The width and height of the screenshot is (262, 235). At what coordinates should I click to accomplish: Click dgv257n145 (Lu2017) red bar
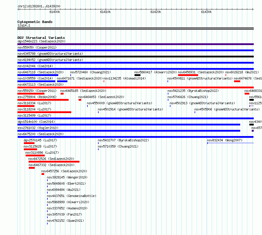[29, 143]
